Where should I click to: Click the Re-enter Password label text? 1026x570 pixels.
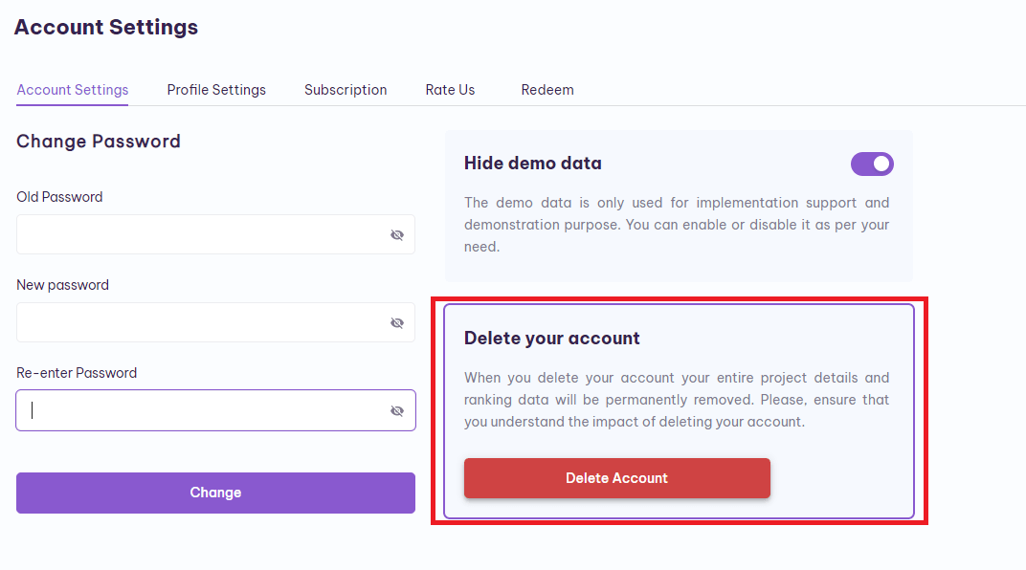77,373
